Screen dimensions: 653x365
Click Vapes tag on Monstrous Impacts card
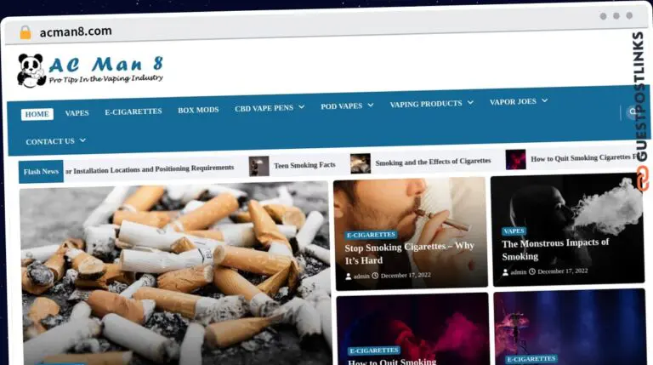(x=514, y=231)
